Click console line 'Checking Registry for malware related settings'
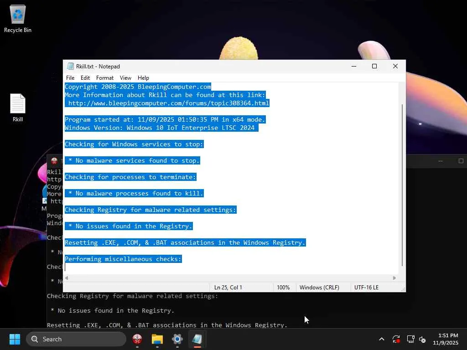 point(133,296)
